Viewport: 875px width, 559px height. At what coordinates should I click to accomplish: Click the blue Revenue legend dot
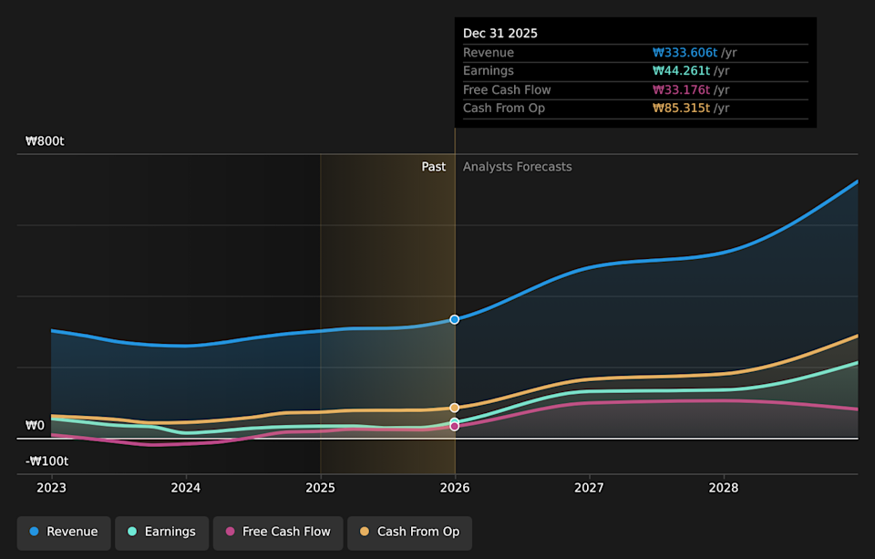coord(34,532)
